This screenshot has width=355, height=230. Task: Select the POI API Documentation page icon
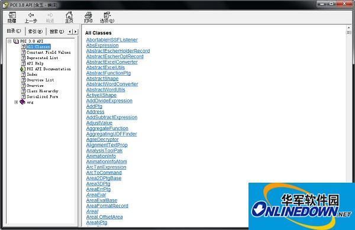(x=22, y=69)
